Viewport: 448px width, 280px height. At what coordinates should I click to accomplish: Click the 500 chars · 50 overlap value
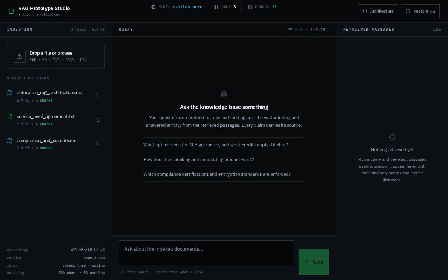[x=82, y=273]
